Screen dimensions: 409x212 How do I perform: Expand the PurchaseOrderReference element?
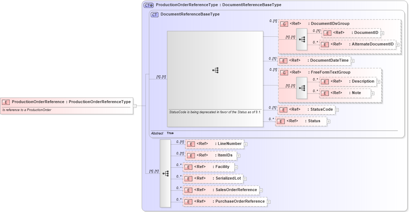click(x=269, y=201)
